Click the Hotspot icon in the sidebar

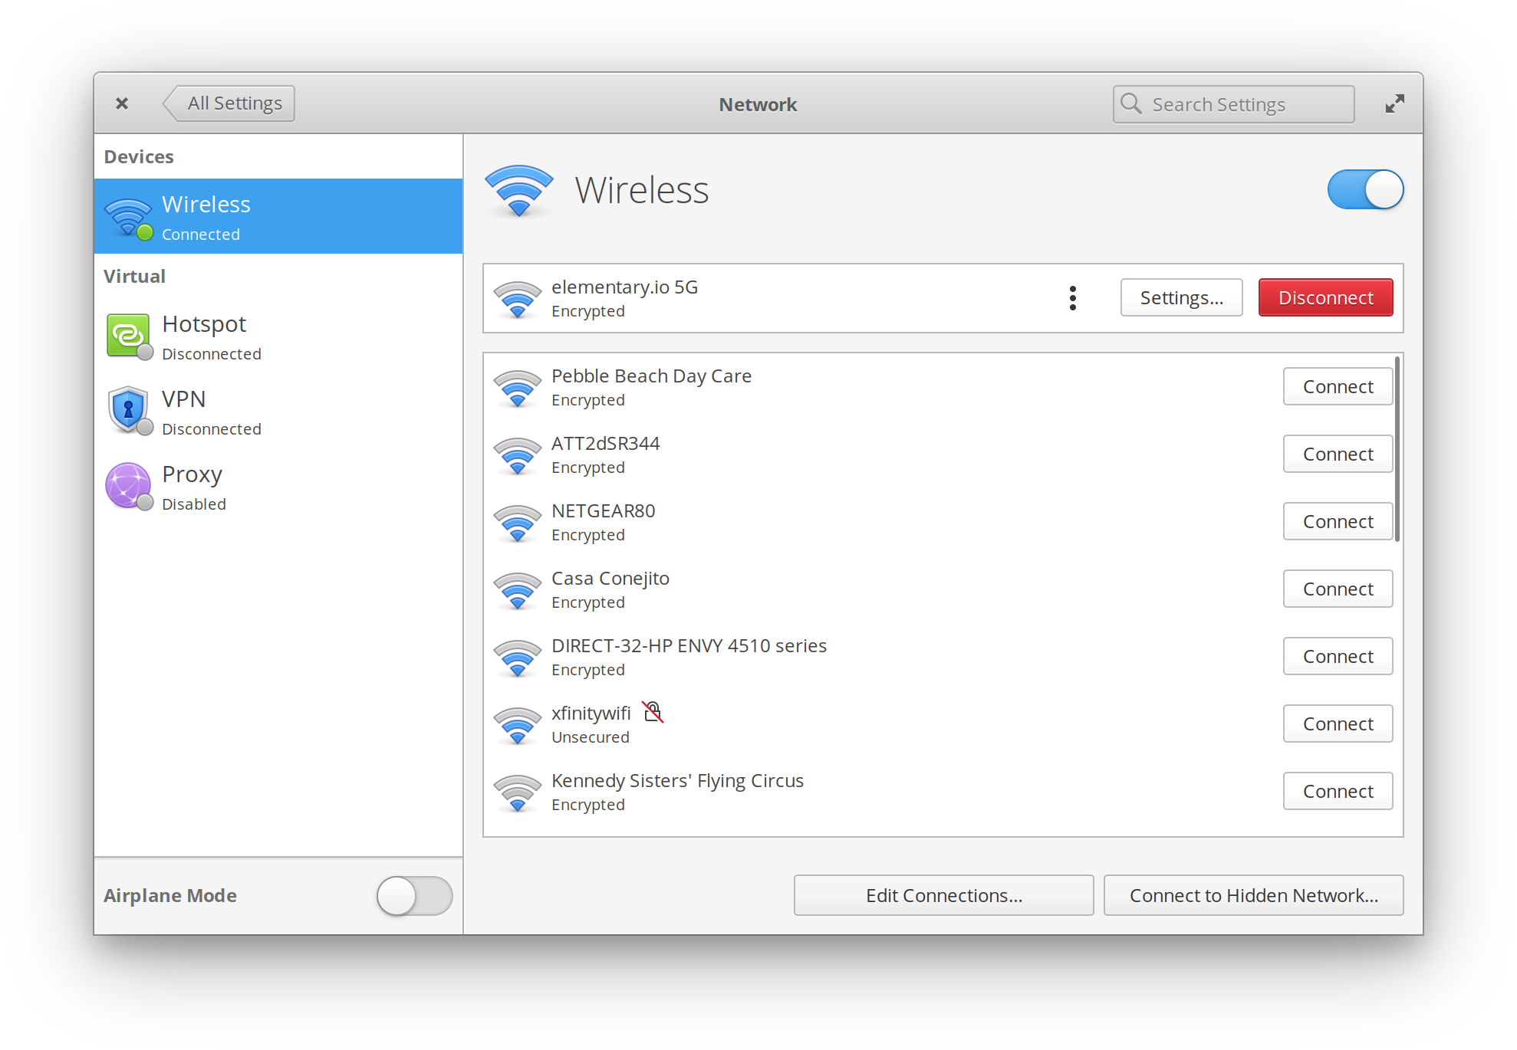(x=128, y=336)
